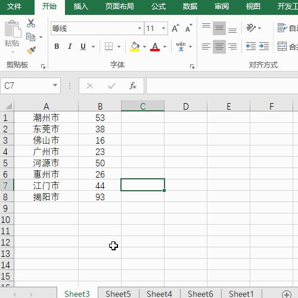Expand fill color palette

[144, 46]
